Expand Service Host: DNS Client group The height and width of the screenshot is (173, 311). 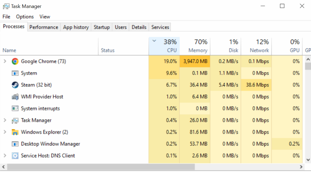(5, 155)
